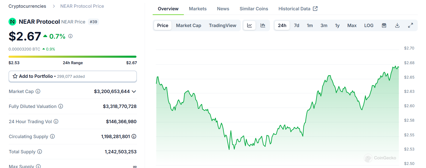Click the infinity max supply value
This screenshot has height=168, width=426.
(x=135, y=167)
